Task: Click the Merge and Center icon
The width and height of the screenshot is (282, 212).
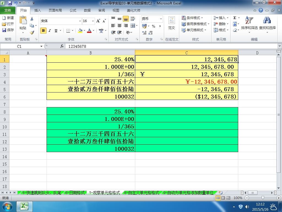Action: click(133, 26)
